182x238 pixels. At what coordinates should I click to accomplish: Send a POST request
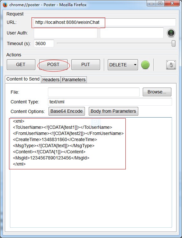pos(53,65)
